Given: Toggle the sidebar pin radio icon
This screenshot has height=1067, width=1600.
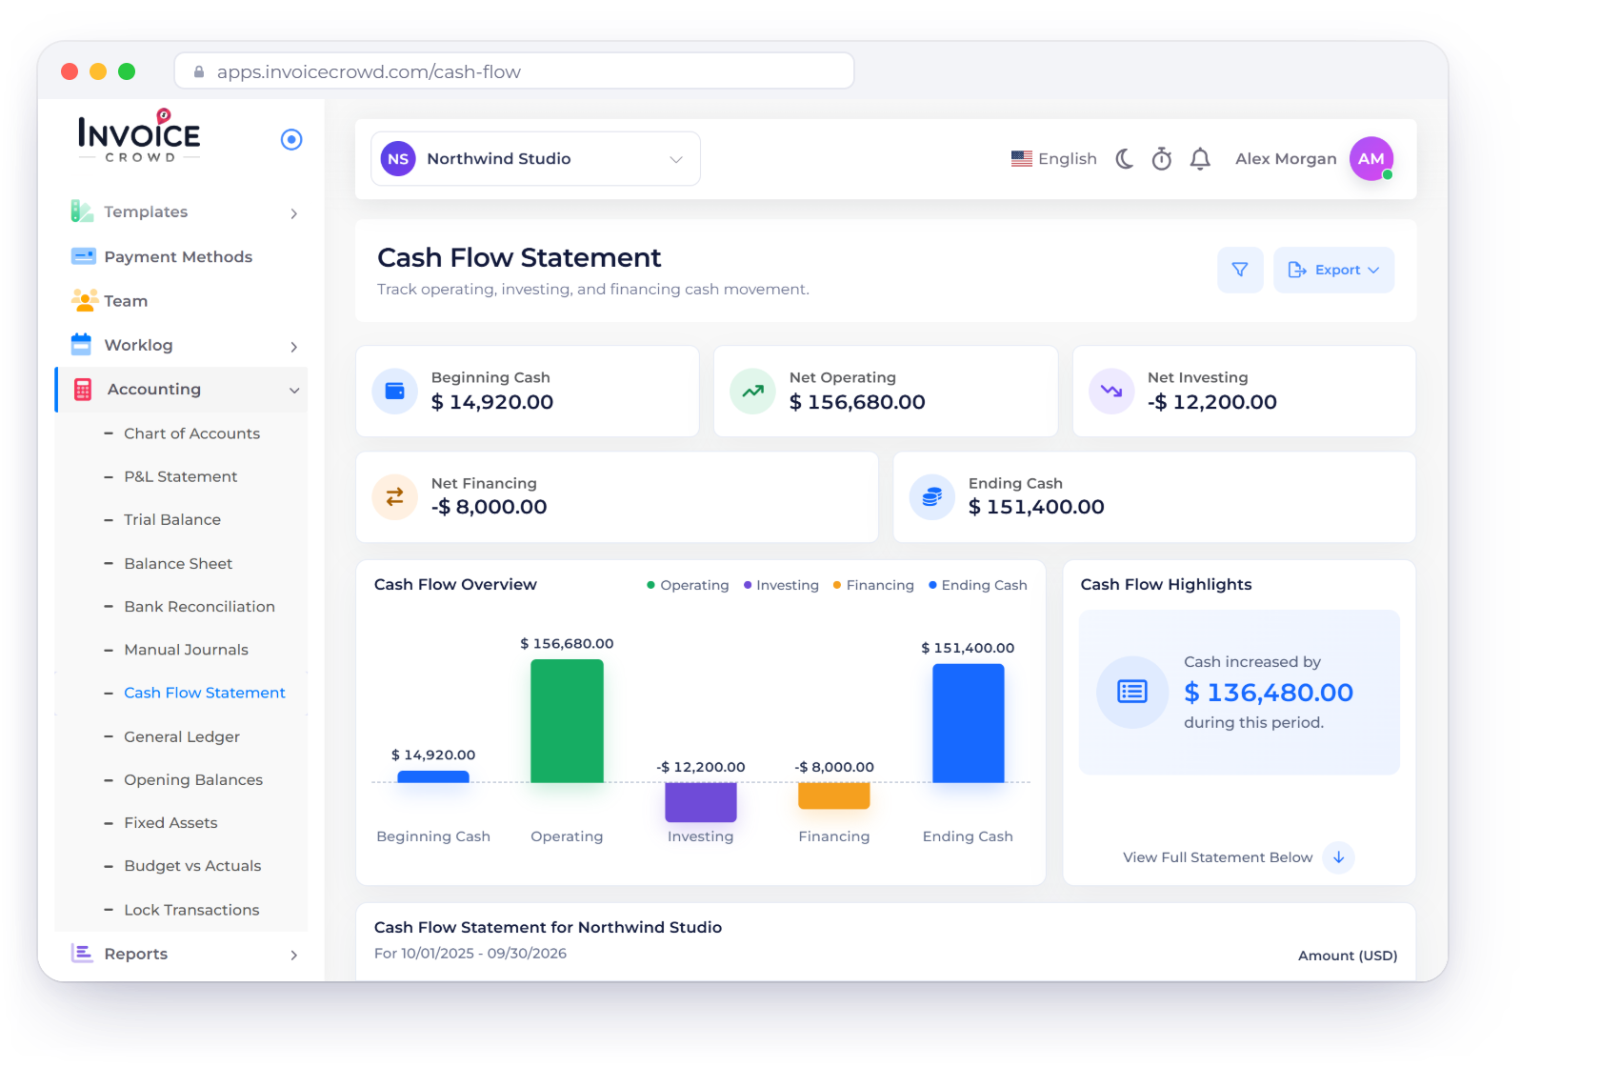Looking at the screenshot, I should click(x=291, y=140).
